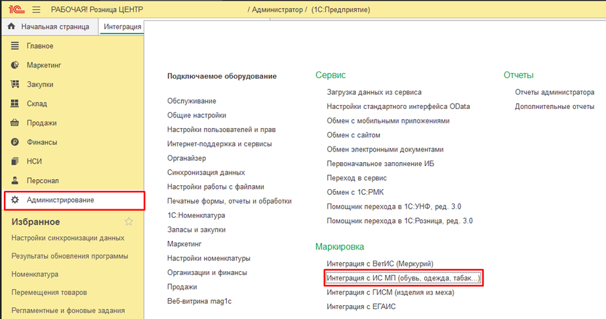The height and width of the screenshot is (319, 606).
Task: Open Обслуживание settings
Action: [192, 101]
